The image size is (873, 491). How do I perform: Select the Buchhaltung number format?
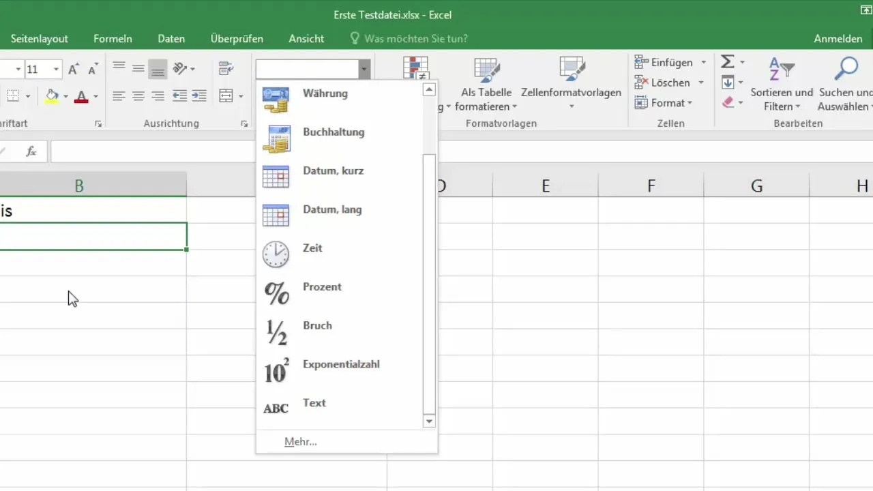tap(340, 138)
